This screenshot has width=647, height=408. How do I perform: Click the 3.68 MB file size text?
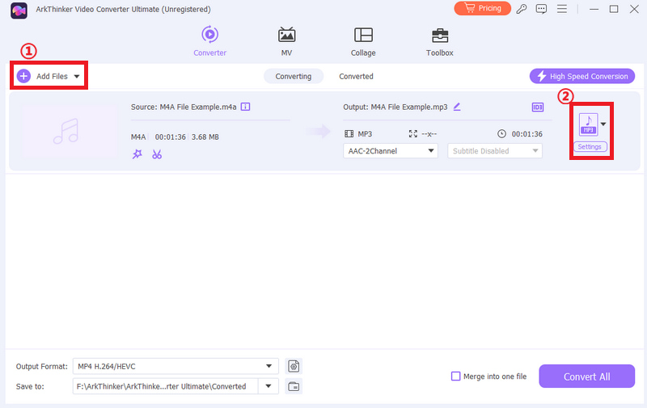[205, 137]
